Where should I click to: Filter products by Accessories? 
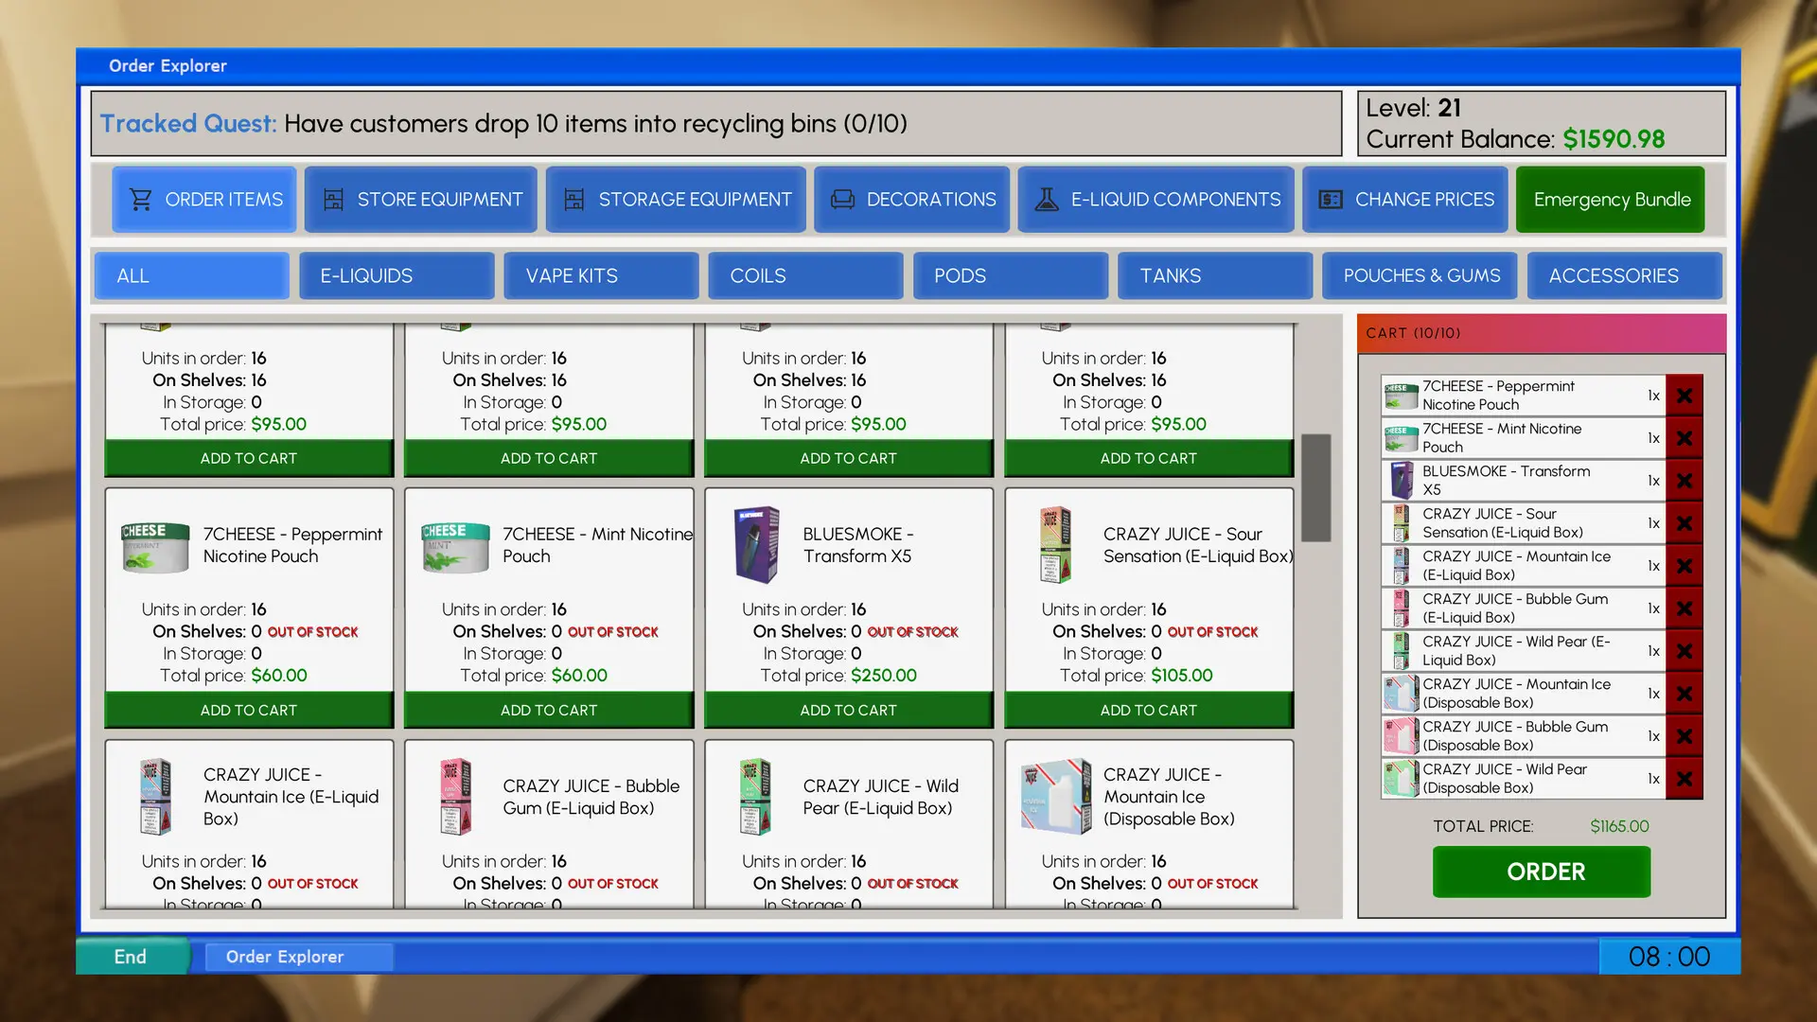[1625, 275]
